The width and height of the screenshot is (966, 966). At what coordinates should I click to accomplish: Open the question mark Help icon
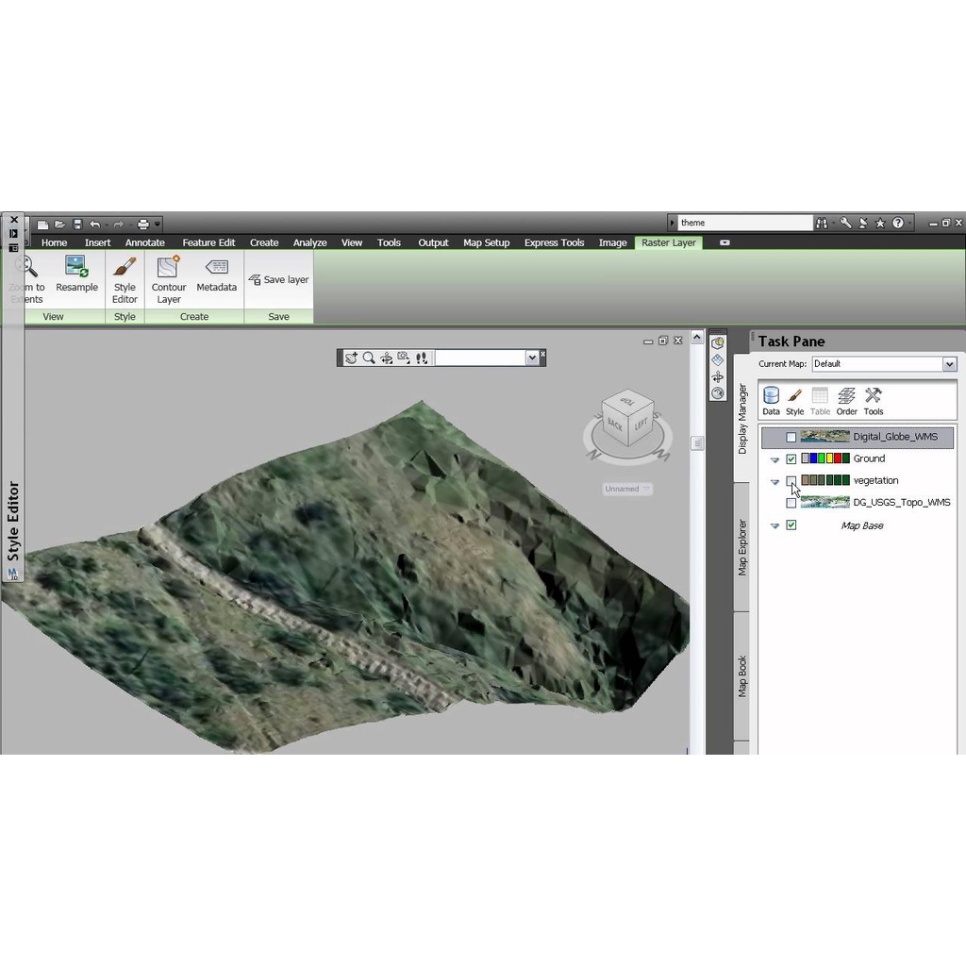[898, 223]
